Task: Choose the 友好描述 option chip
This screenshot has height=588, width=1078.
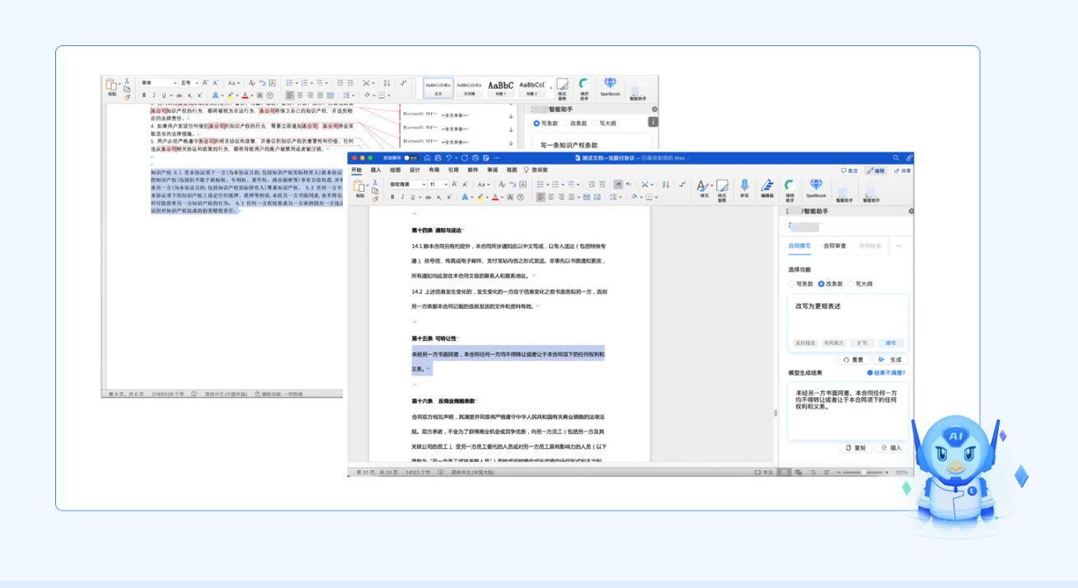Action: coord(805,343)
